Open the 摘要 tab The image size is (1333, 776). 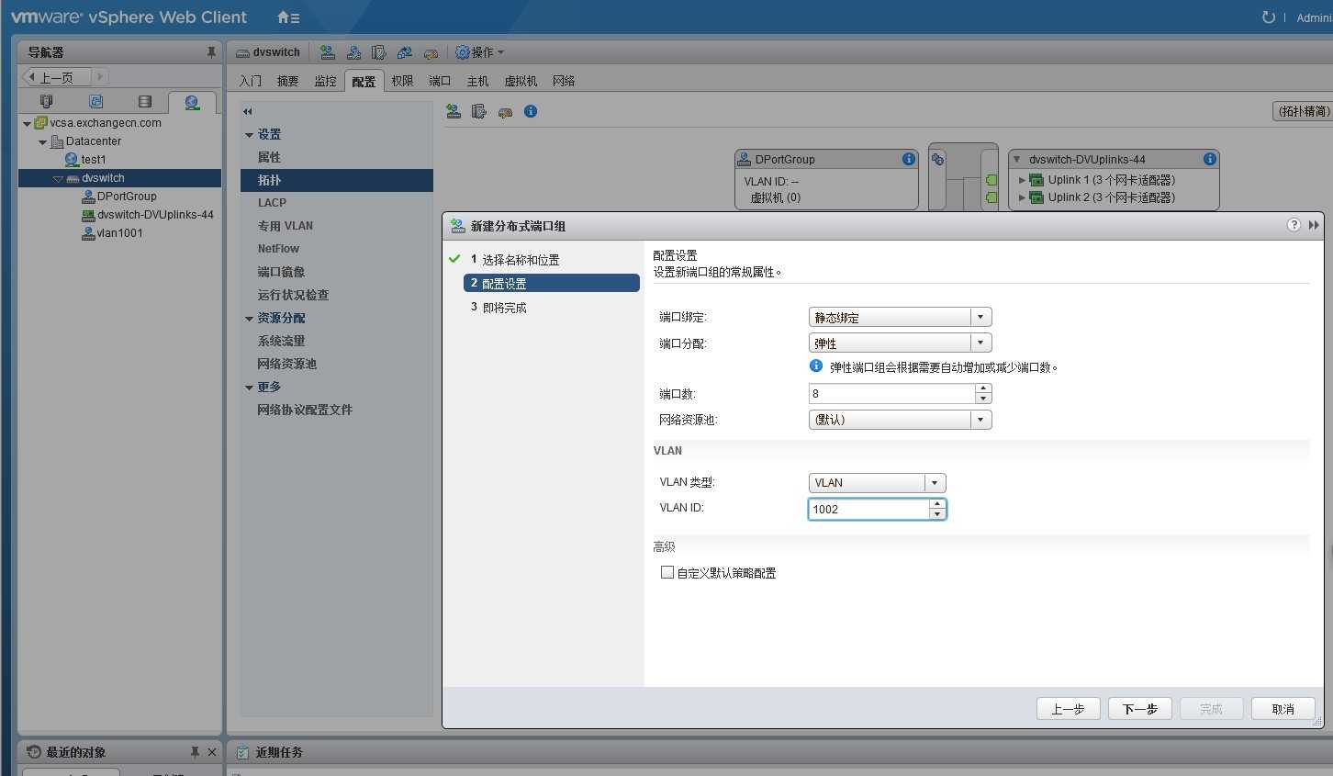point(288,81)
